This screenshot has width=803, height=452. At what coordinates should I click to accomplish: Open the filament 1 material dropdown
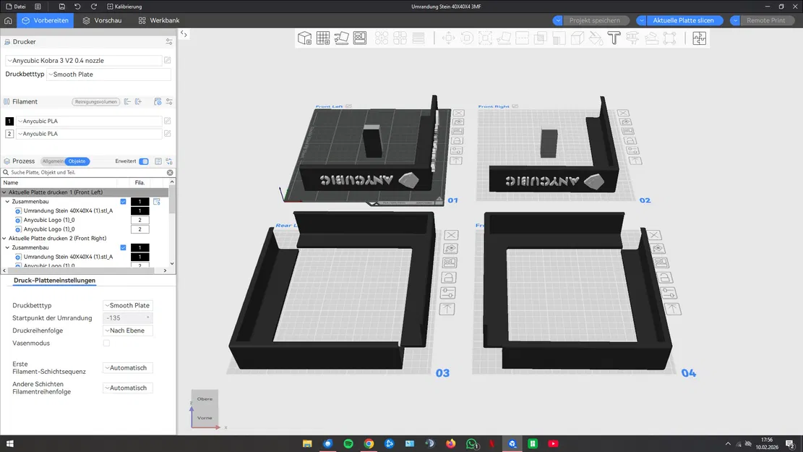click(90, 121)
